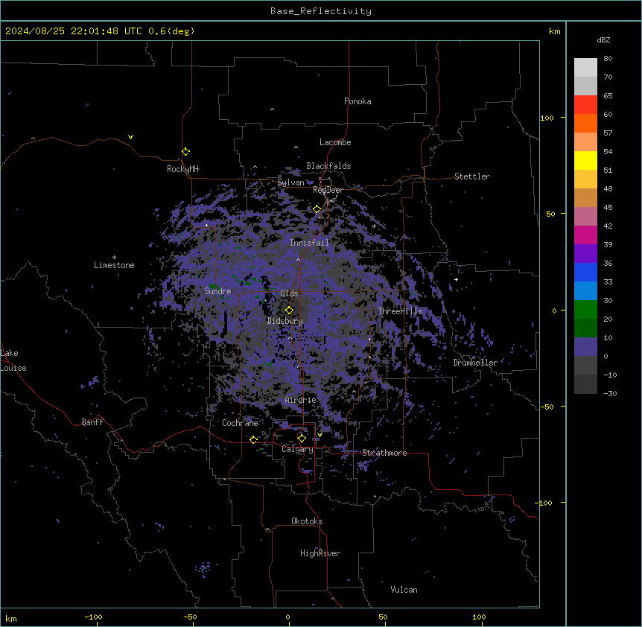This screenshot has height=627, width=642.
Task: Click the Limestone label
Action: pos(114,265)
